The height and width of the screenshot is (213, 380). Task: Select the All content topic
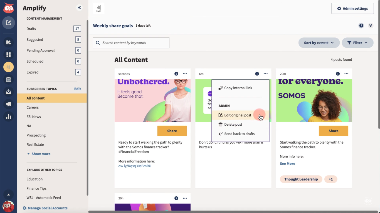pyautogui.click(x=52, y=98)
